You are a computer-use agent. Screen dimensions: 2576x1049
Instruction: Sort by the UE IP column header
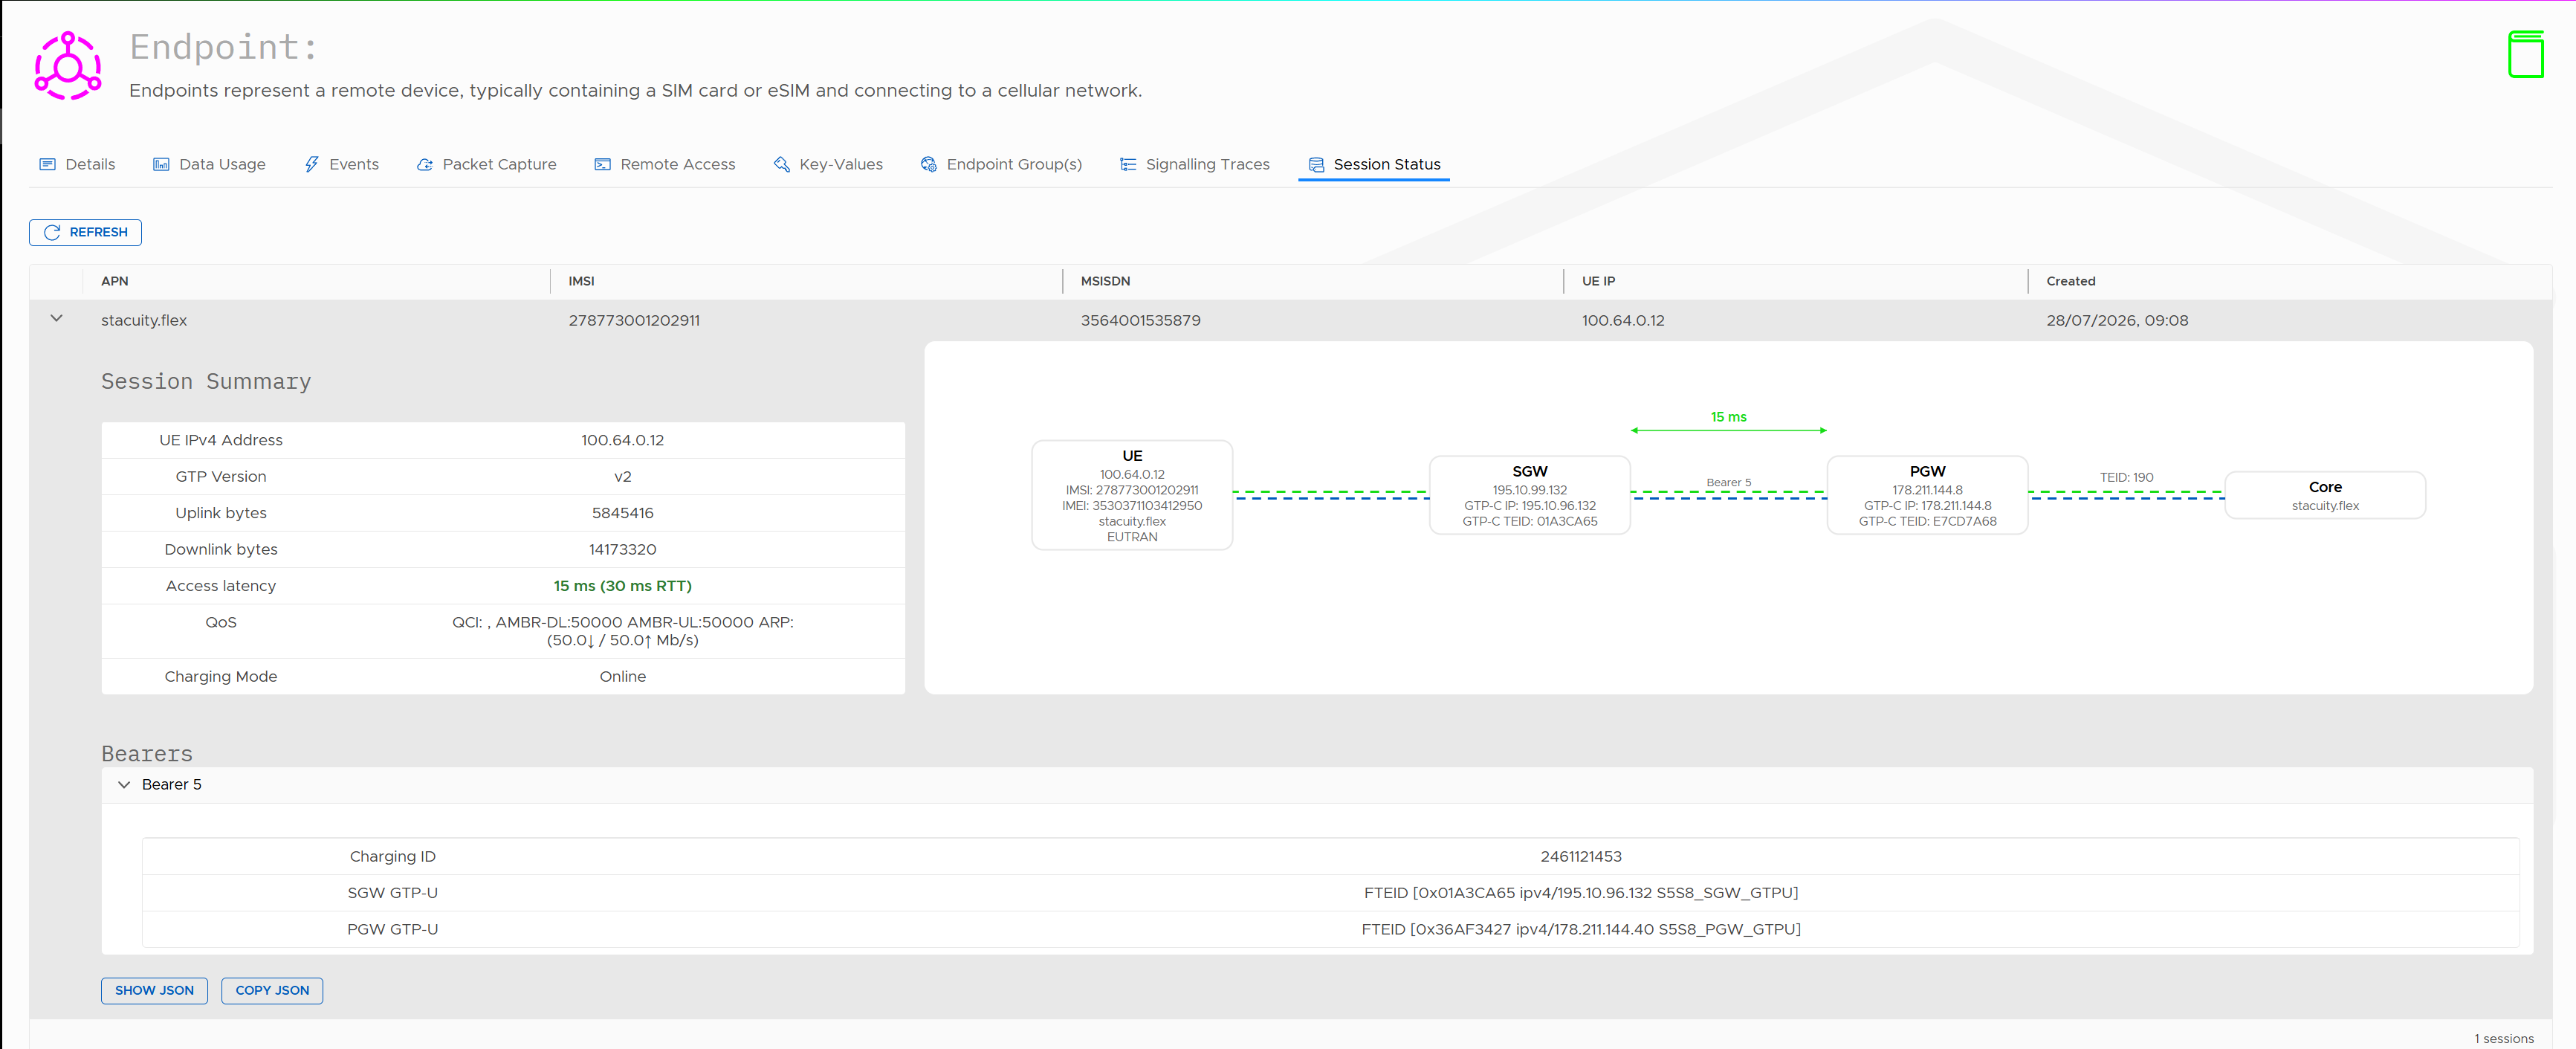coord(1598,281)
